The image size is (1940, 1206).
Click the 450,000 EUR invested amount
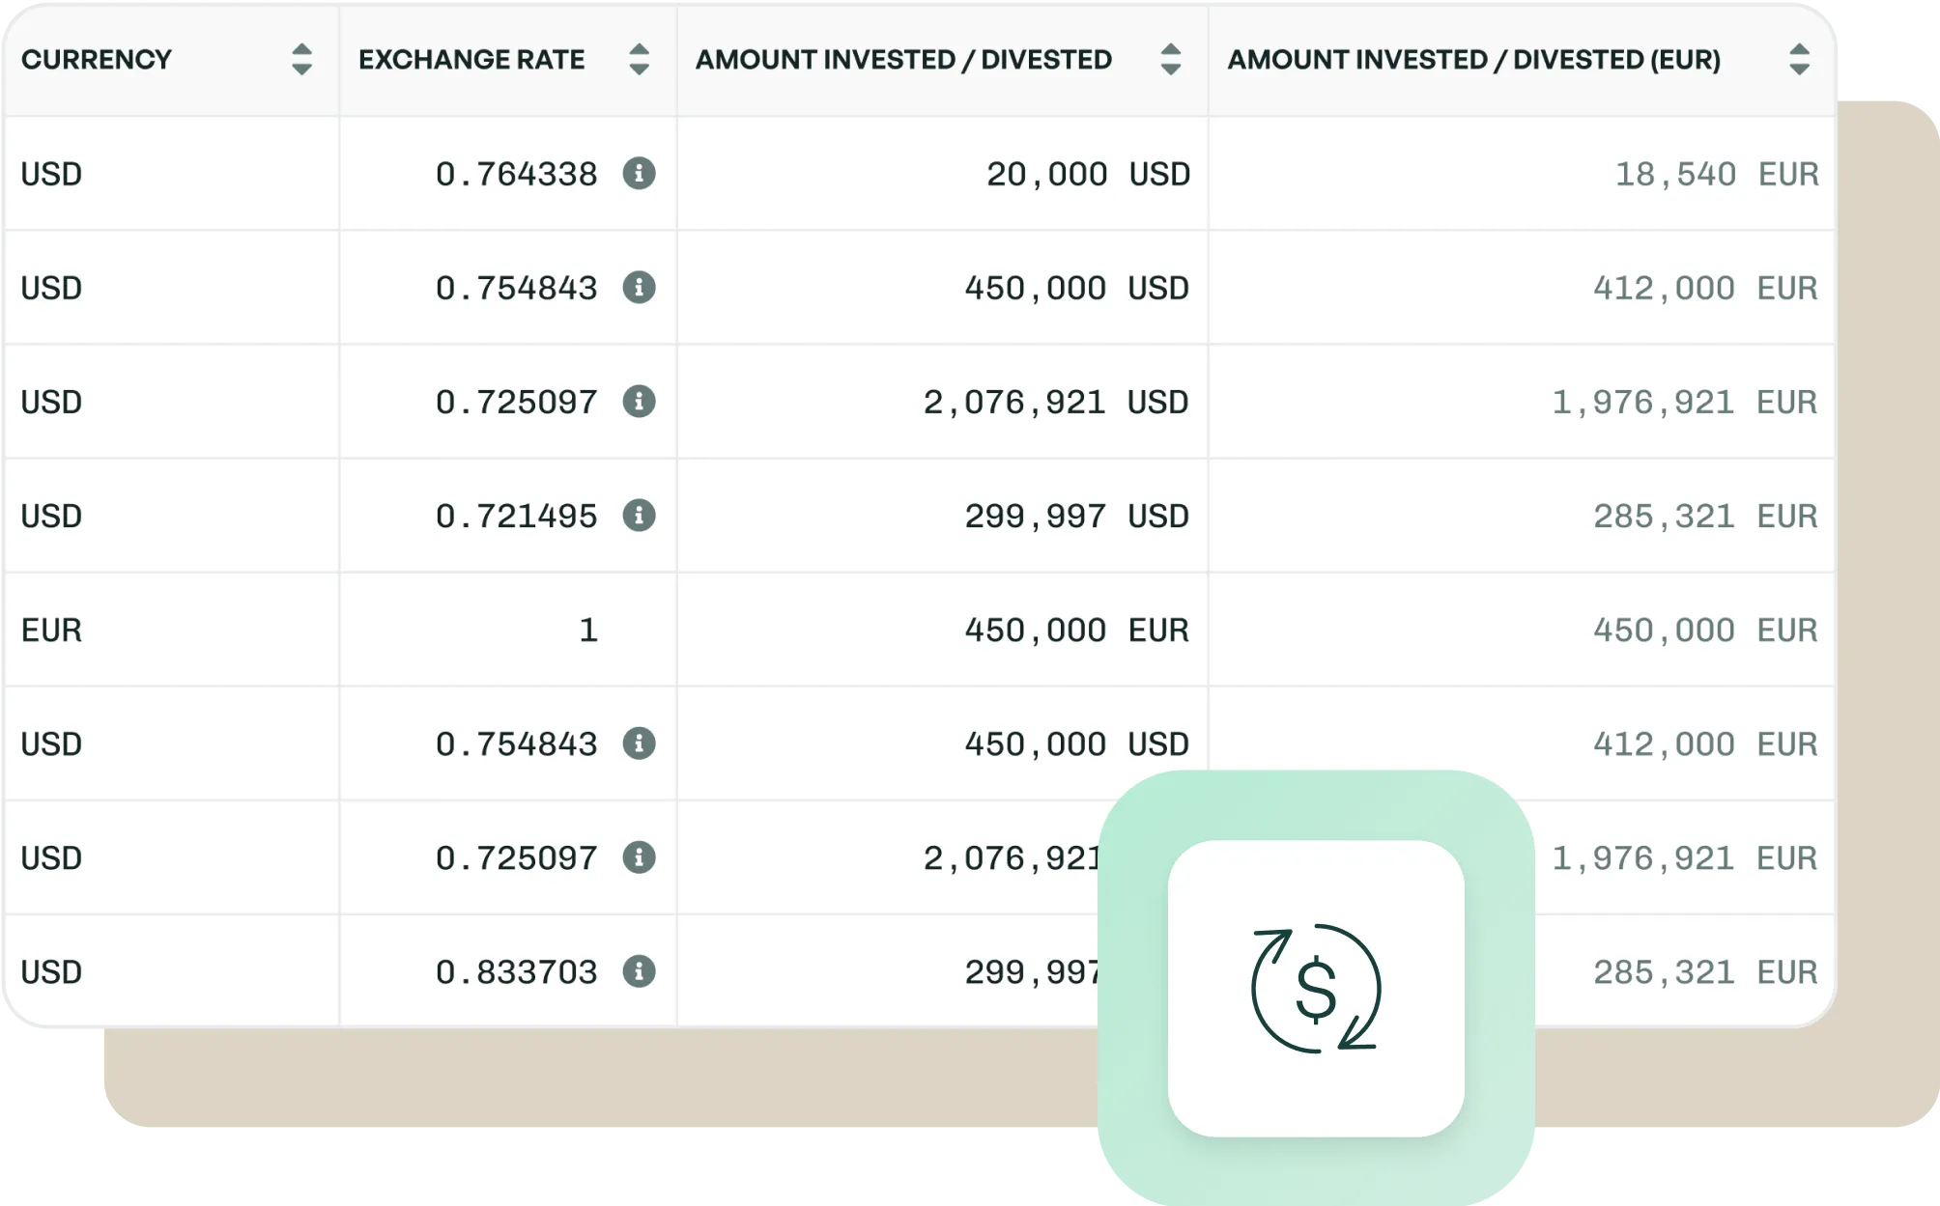pos(1076,631)
